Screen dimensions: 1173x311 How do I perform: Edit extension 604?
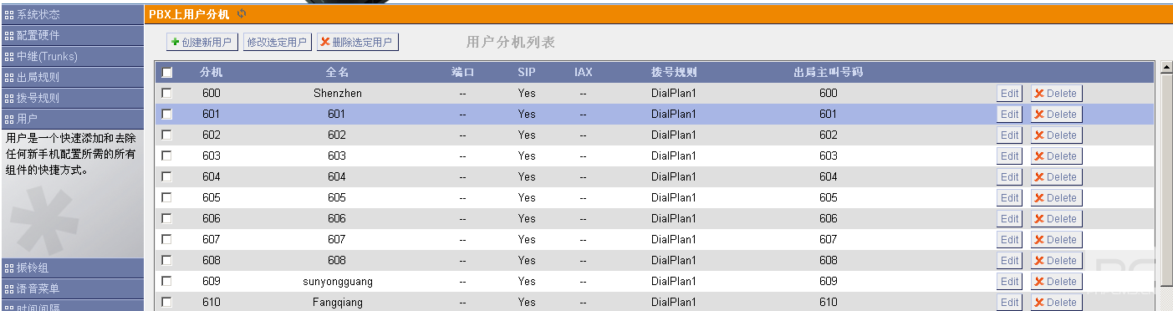click(x=1010, y=176)
